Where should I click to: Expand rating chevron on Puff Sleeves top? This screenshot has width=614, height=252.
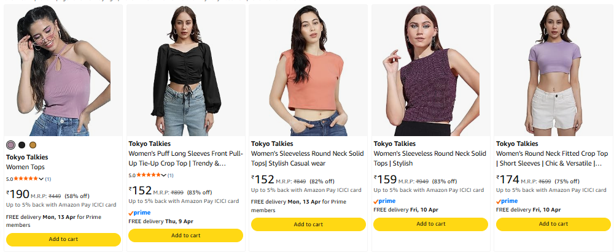point(163,175)
